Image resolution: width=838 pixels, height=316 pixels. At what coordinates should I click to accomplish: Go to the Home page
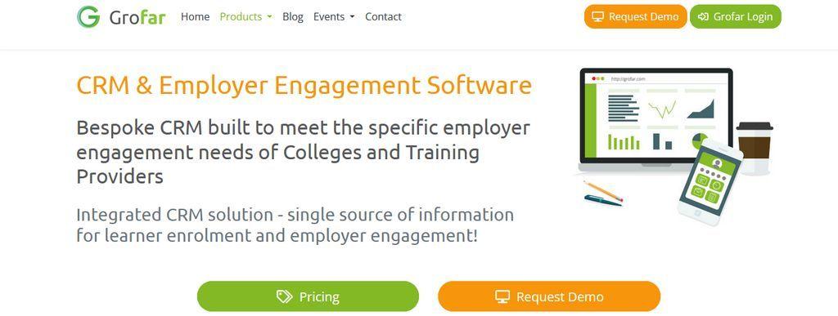[x=195, y=16]
